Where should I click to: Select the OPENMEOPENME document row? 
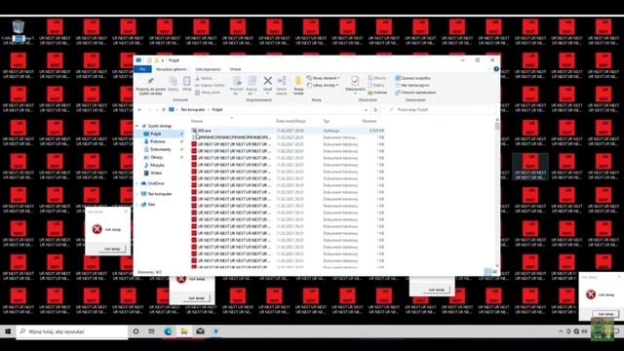point(288,137)
